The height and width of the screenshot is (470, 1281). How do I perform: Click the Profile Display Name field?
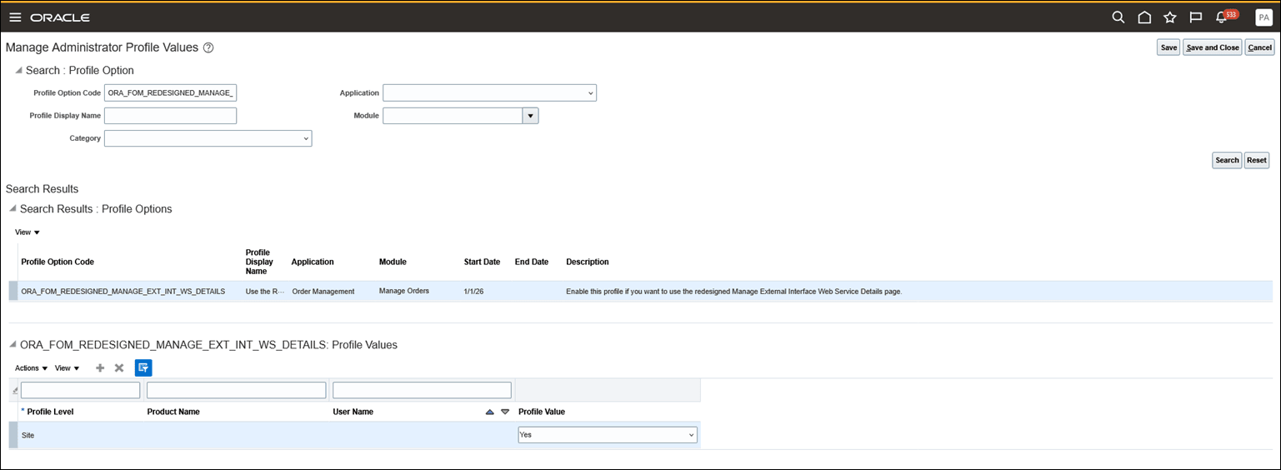pos(170,116)
